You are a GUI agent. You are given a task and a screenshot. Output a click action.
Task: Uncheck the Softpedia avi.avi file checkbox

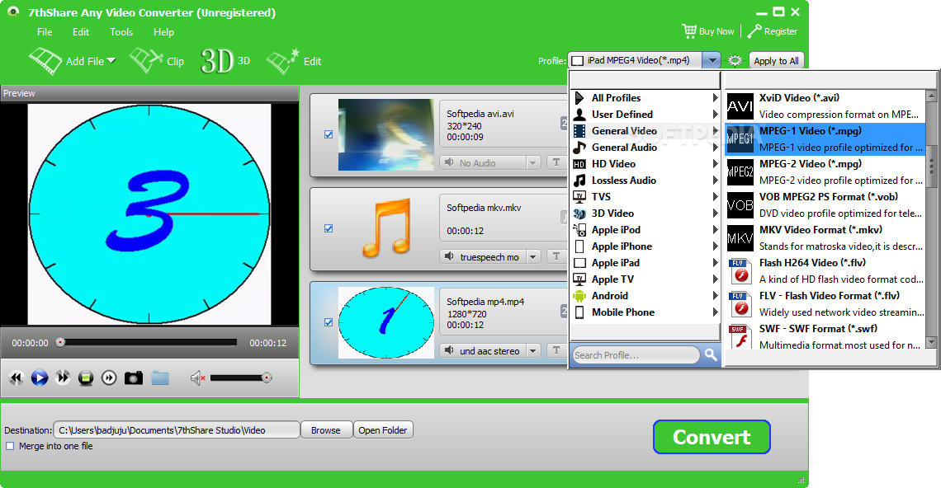[x=329, y=134]
